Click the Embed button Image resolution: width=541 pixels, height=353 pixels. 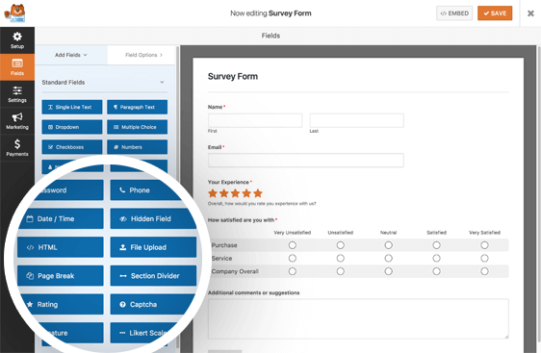[x=454, y=13]
